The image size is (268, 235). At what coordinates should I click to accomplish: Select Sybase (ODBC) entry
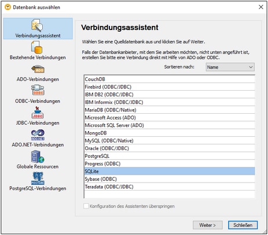(x=170, y=179)
